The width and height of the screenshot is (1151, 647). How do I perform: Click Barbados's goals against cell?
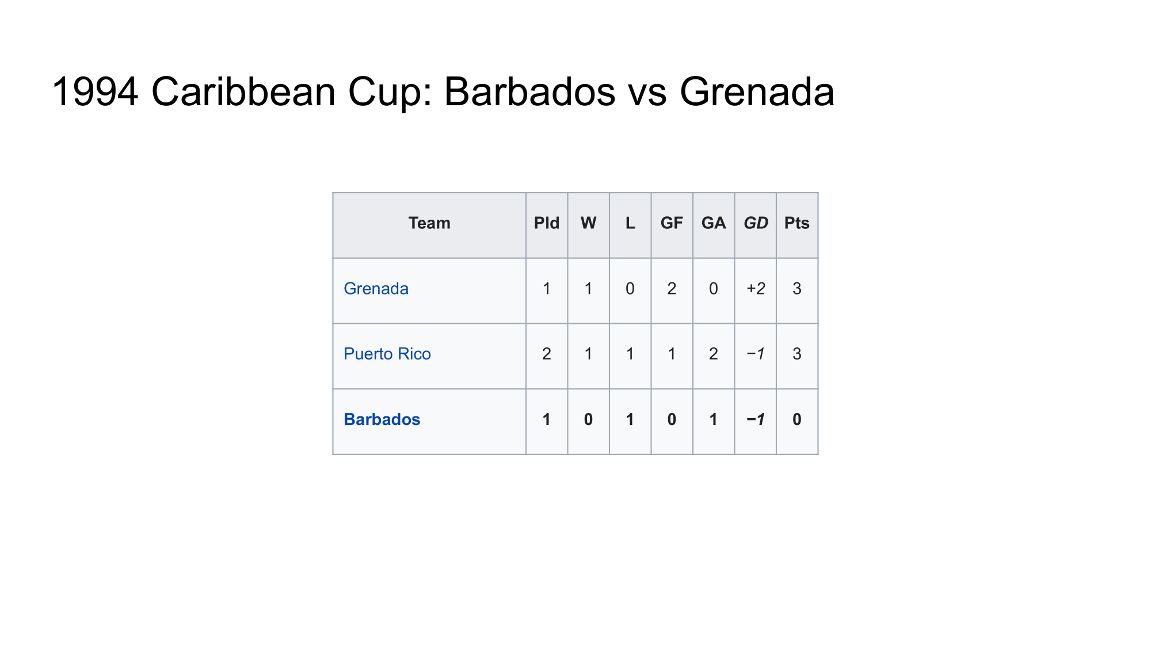(x=714, y=420)
